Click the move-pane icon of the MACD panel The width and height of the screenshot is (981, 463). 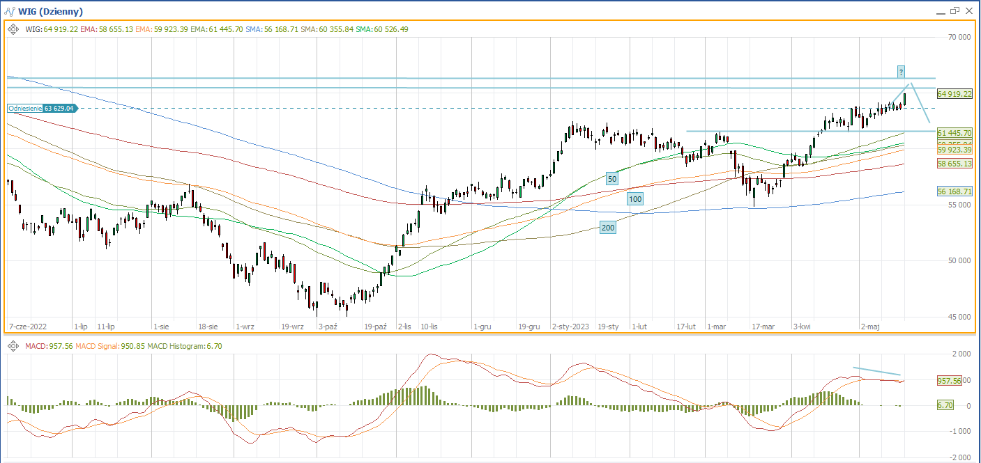click(x=13, y=346)
